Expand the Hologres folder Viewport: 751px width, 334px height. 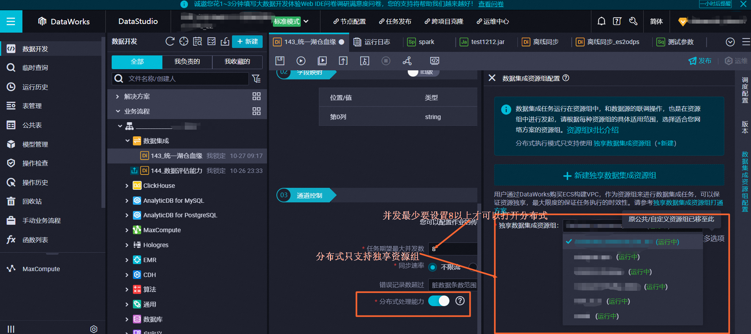[127, 245]
